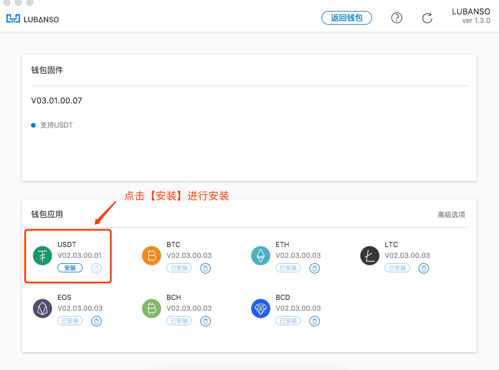Click the BCD app name label
499x370 pixels.
coord(283,298)
